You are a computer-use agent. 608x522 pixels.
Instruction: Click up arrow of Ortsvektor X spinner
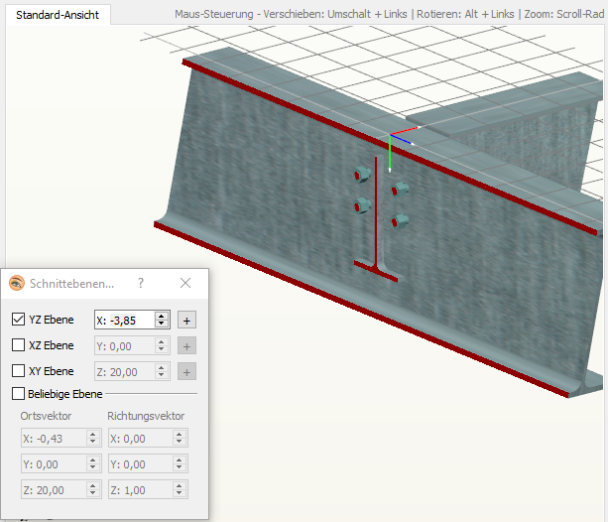pyautogui.click(x=93, y=434)
